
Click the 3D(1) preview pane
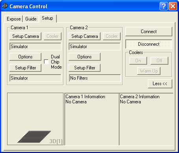pyautogui.click(x=35, y=119)
